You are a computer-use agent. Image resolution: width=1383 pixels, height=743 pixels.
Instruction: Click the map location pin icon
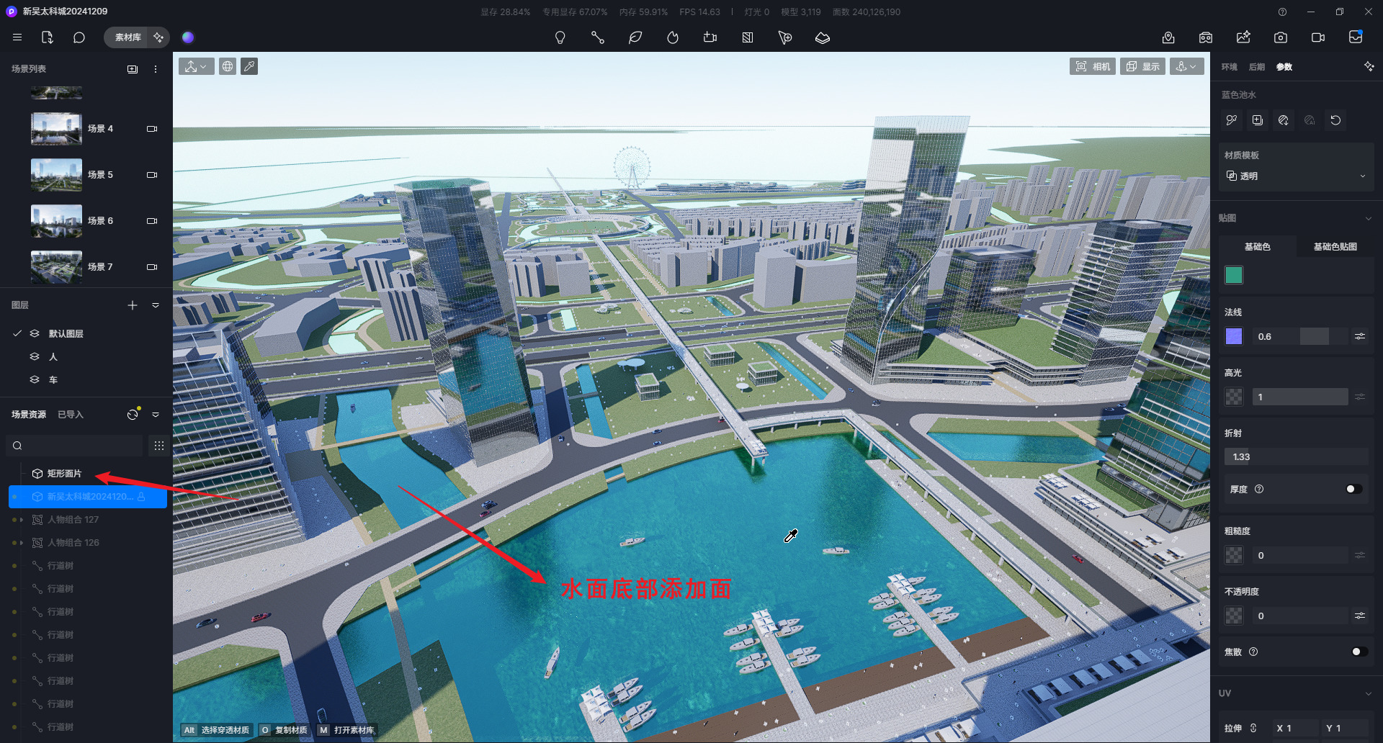[1168, 37]
